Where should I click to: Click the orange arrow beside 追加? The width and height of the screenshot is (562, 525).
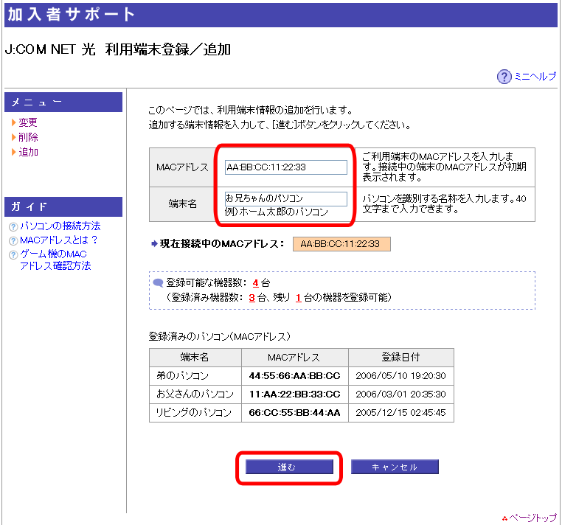point(13,152)
